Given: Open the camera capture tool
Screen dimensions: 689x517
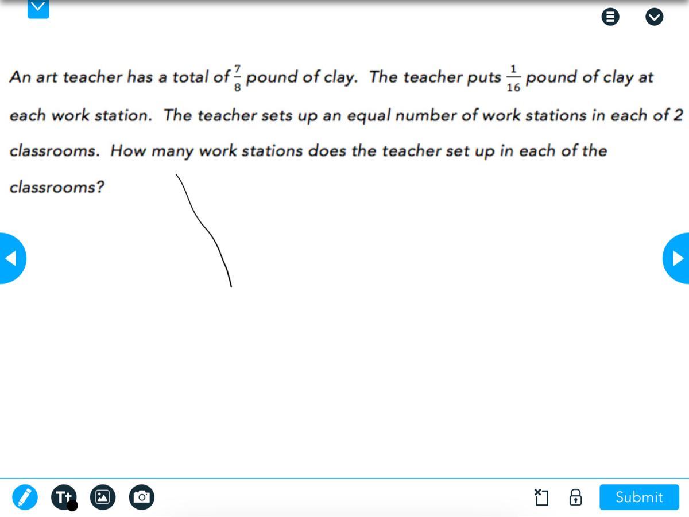Looking at the screenshot, I should point(141,497).
